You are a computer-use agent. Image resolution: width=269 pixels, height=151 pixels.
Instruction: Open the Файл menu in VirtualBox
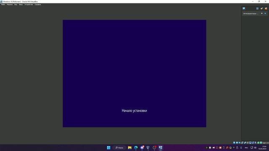tap(3, 5)
